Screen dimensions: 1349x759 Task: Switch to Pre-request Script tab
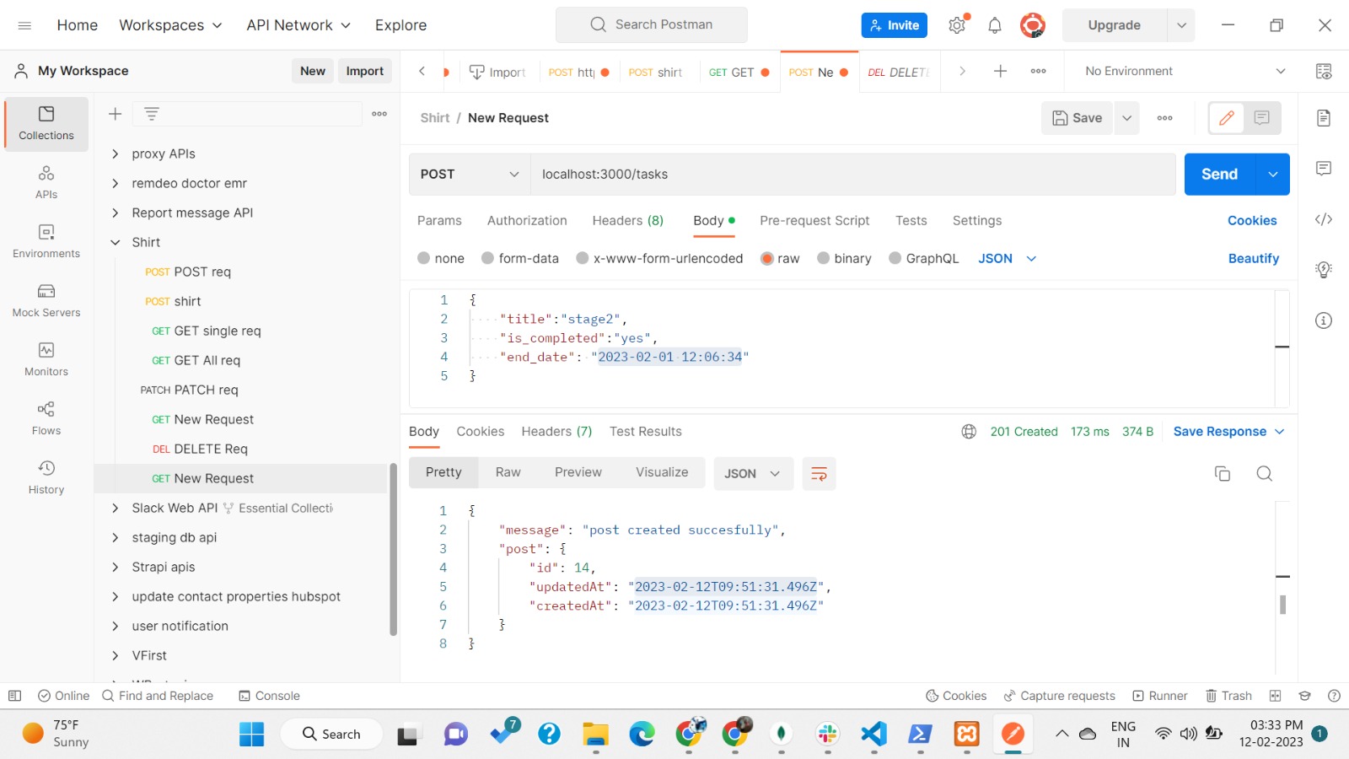coord(814,220)
